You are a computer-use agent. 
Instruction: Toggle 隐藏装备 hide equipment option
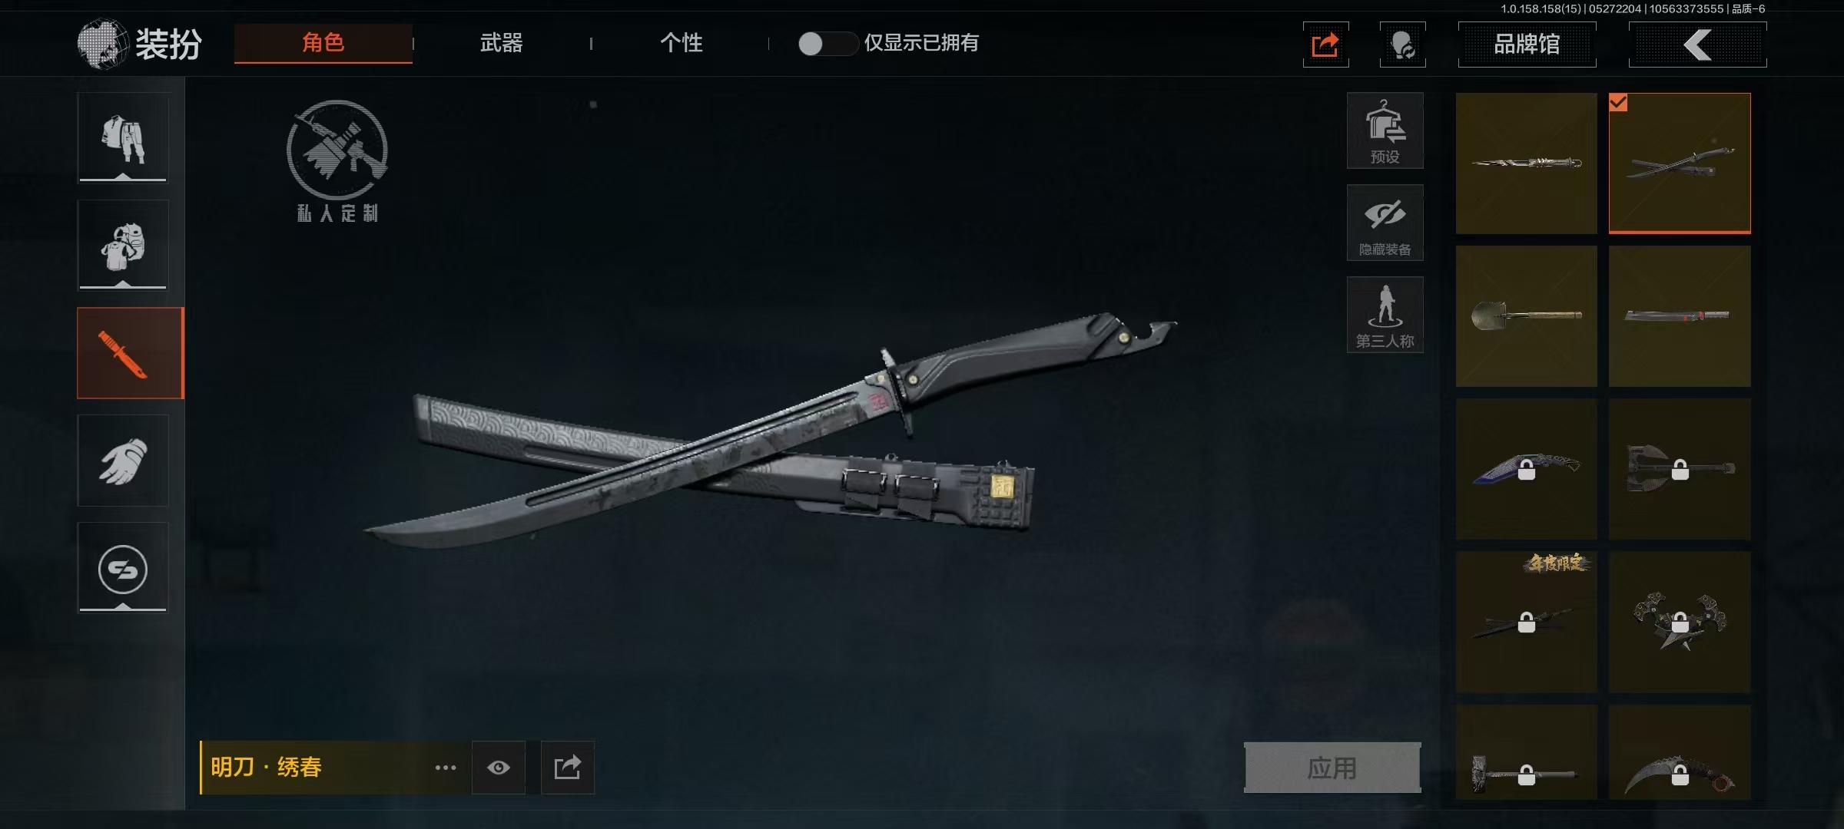pos(1385,223)
